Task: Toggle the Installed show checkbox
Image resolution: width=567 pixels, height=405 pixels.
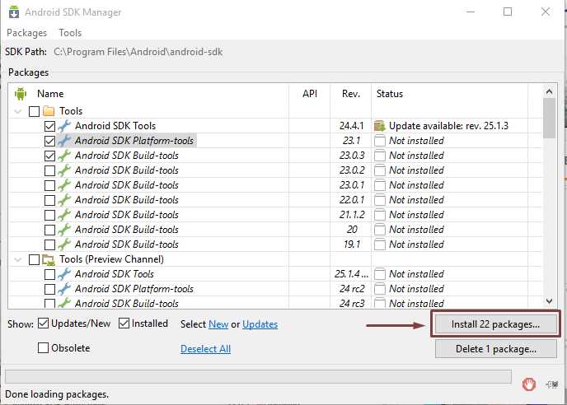Action: [x=124, y=323]
